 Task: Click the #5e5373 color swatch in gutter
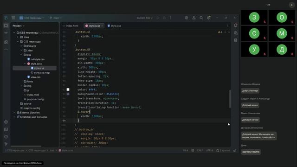68,94
